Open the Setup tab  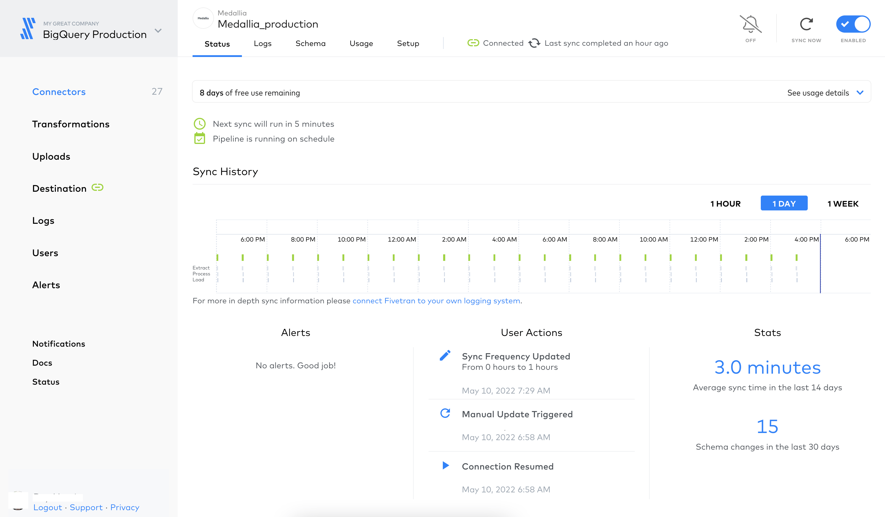408,44
